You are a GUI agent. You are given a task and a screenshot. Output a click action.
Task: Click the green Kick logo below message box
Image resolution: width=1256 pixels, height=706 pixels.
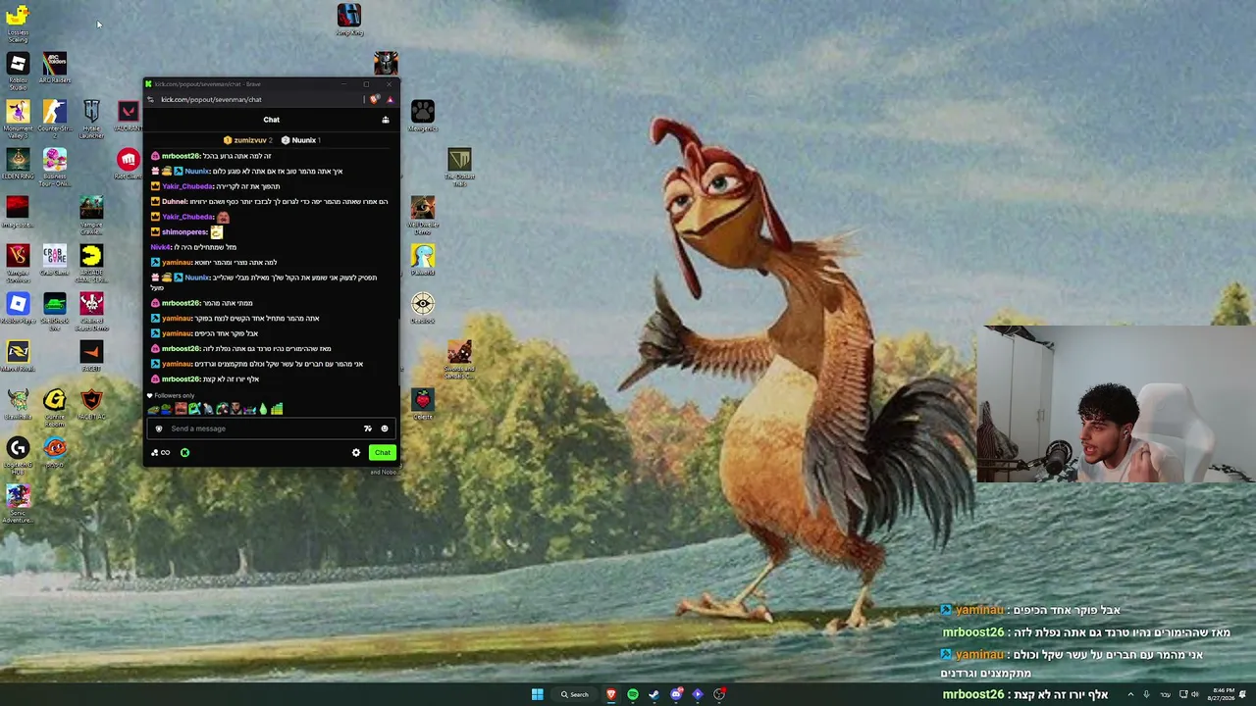[184, 453]
